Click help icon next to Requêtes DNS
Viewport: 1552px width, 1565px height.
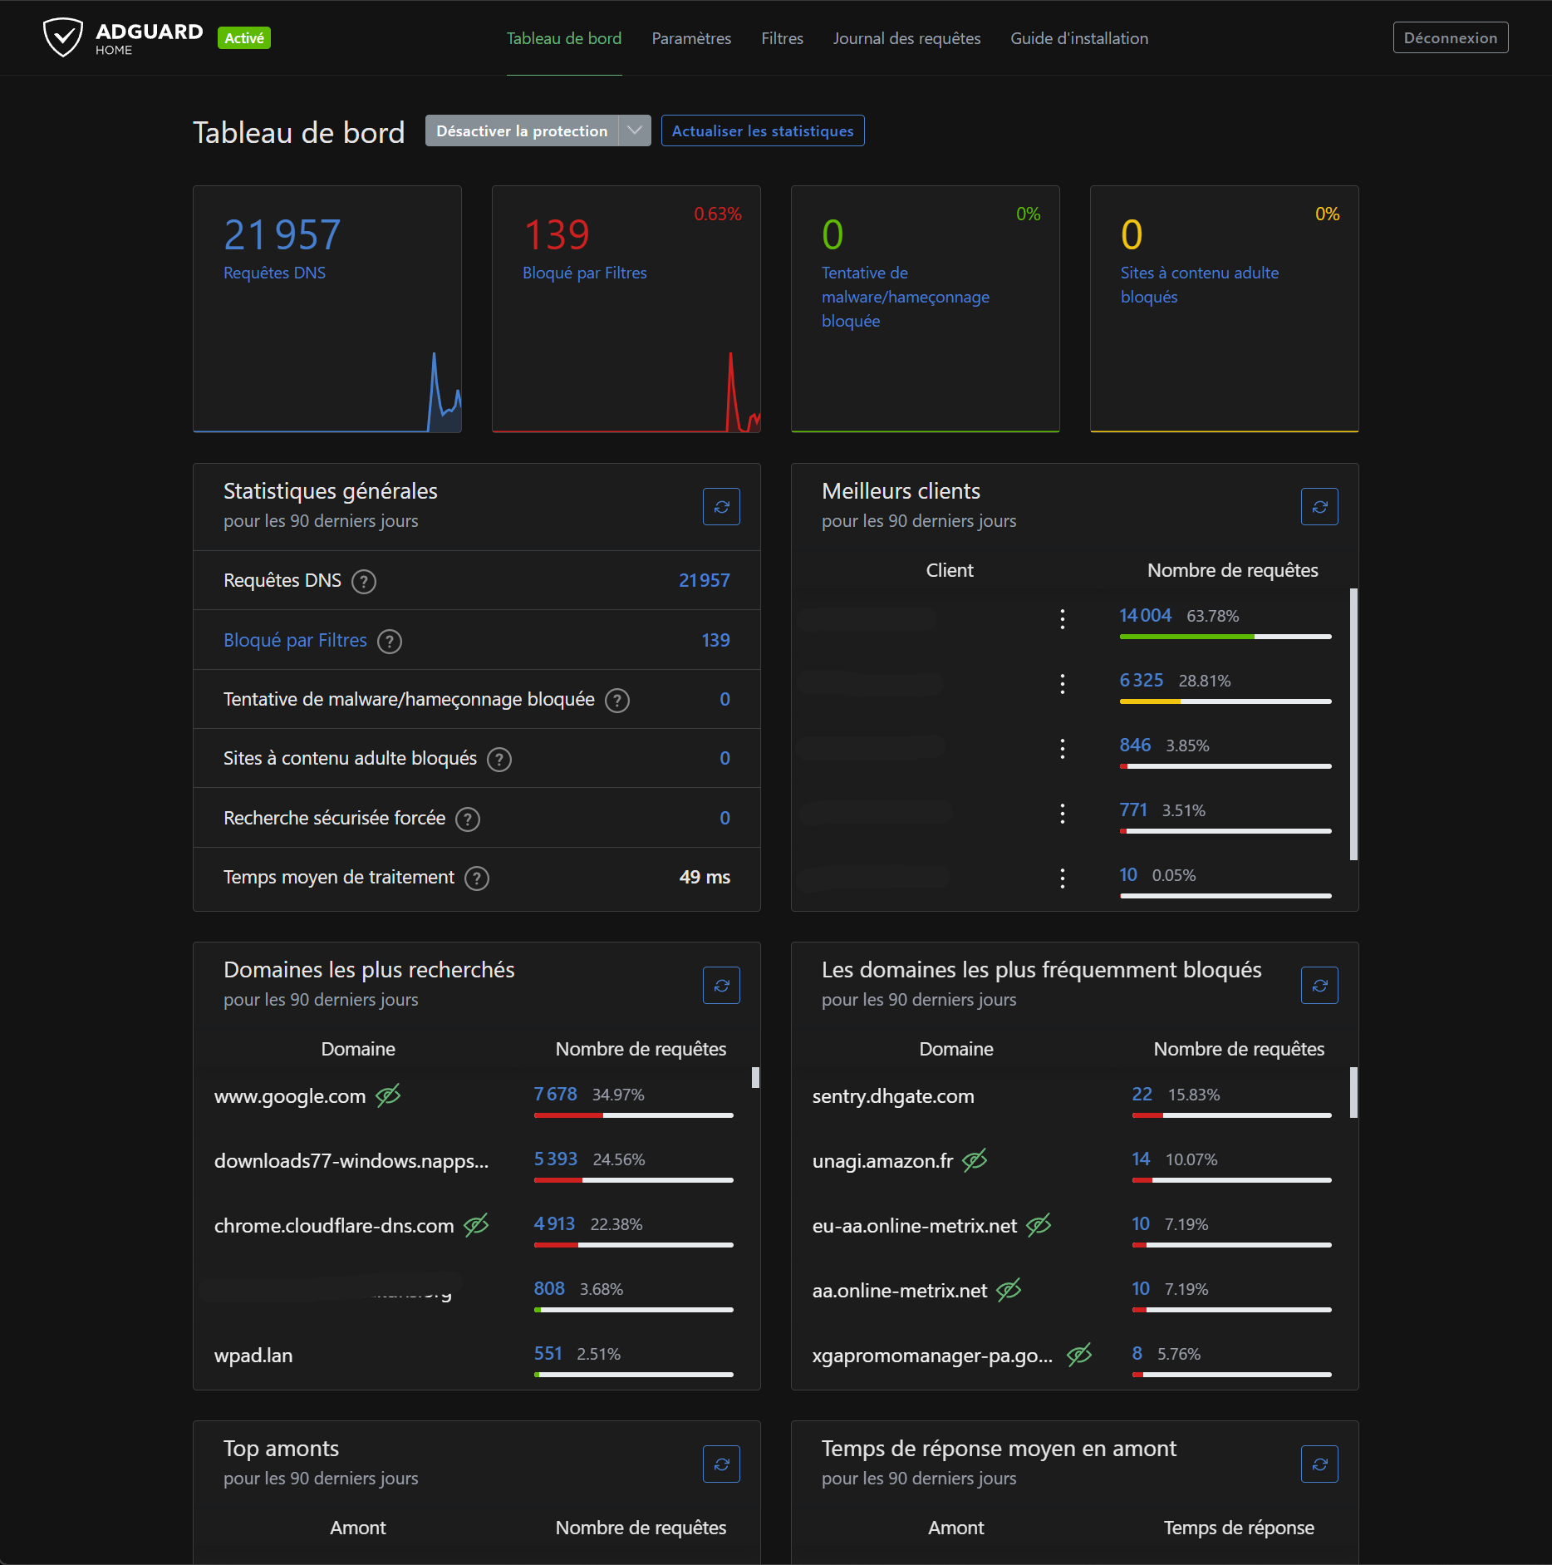tap(364, 582)
